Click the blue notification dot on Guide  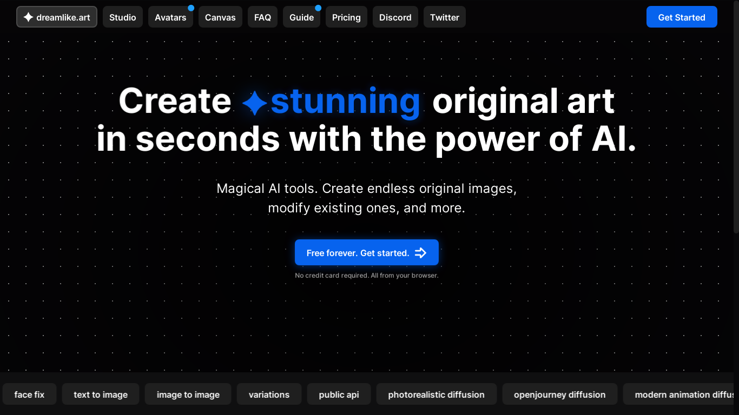(x=318, y=8)
